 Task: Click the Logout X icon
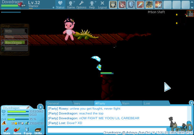[x=102, y=4]
